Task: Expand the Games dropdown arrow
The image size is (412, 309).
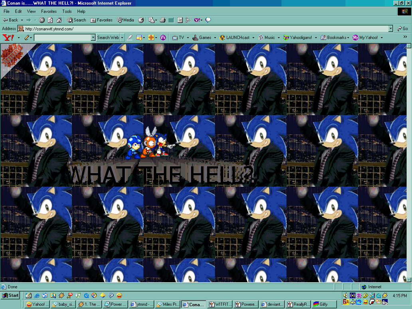Action: tap(215, 38)
